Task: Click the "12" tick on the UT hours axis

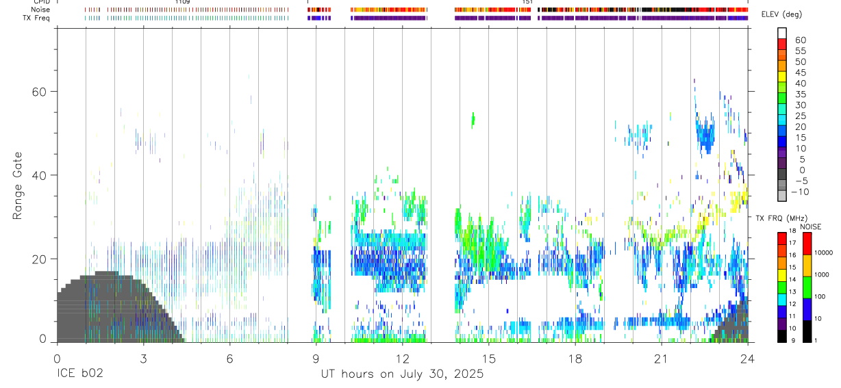Action: coord(402,358)
